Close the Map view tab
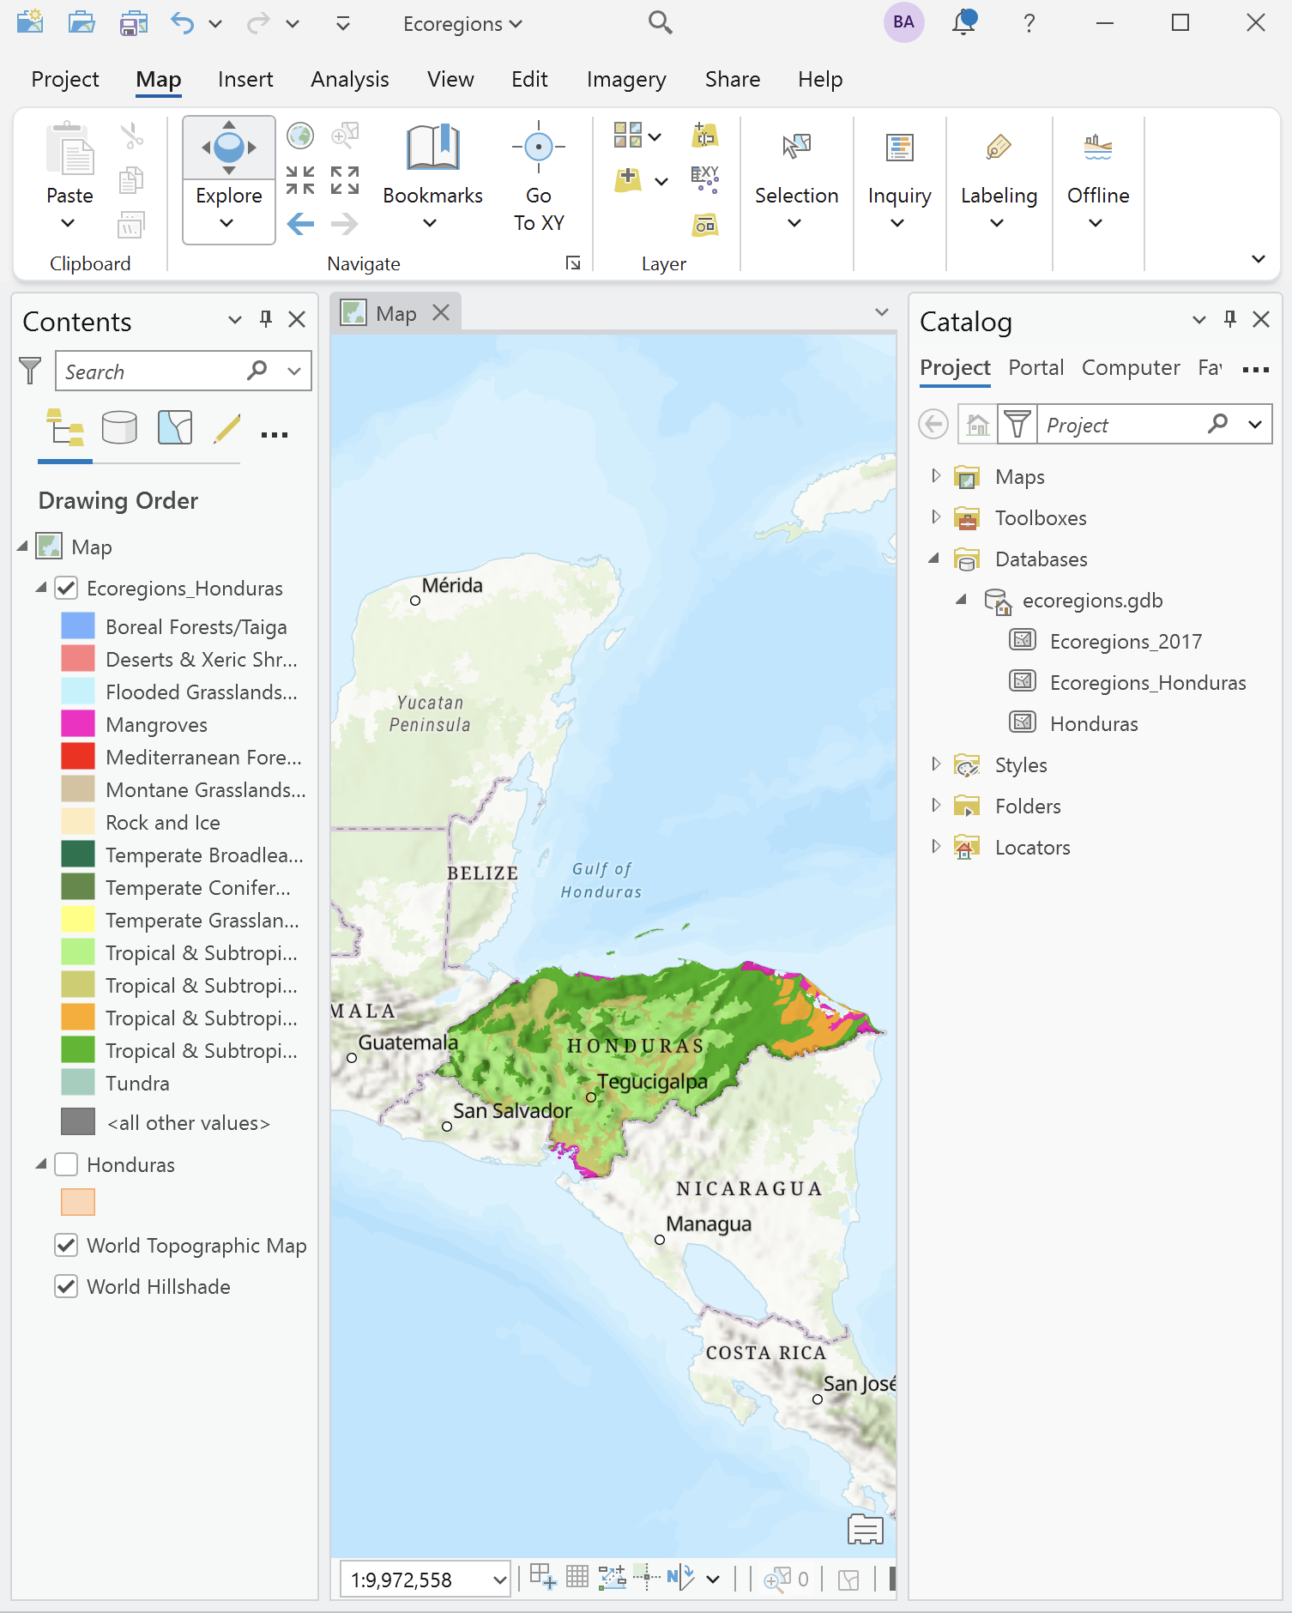 tap(441, 313)
